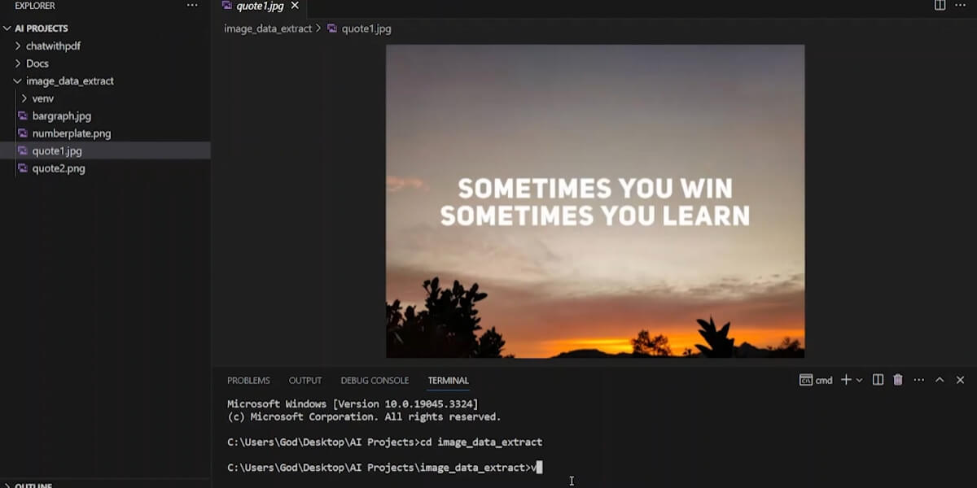Click image_data_extract breadcrumb link

pyautogui.click(x=268, y=28)
